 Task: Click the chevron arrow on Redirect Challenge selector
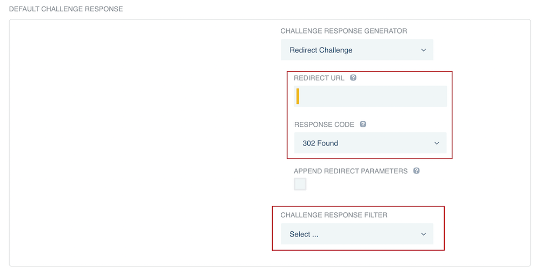point(424,50)
